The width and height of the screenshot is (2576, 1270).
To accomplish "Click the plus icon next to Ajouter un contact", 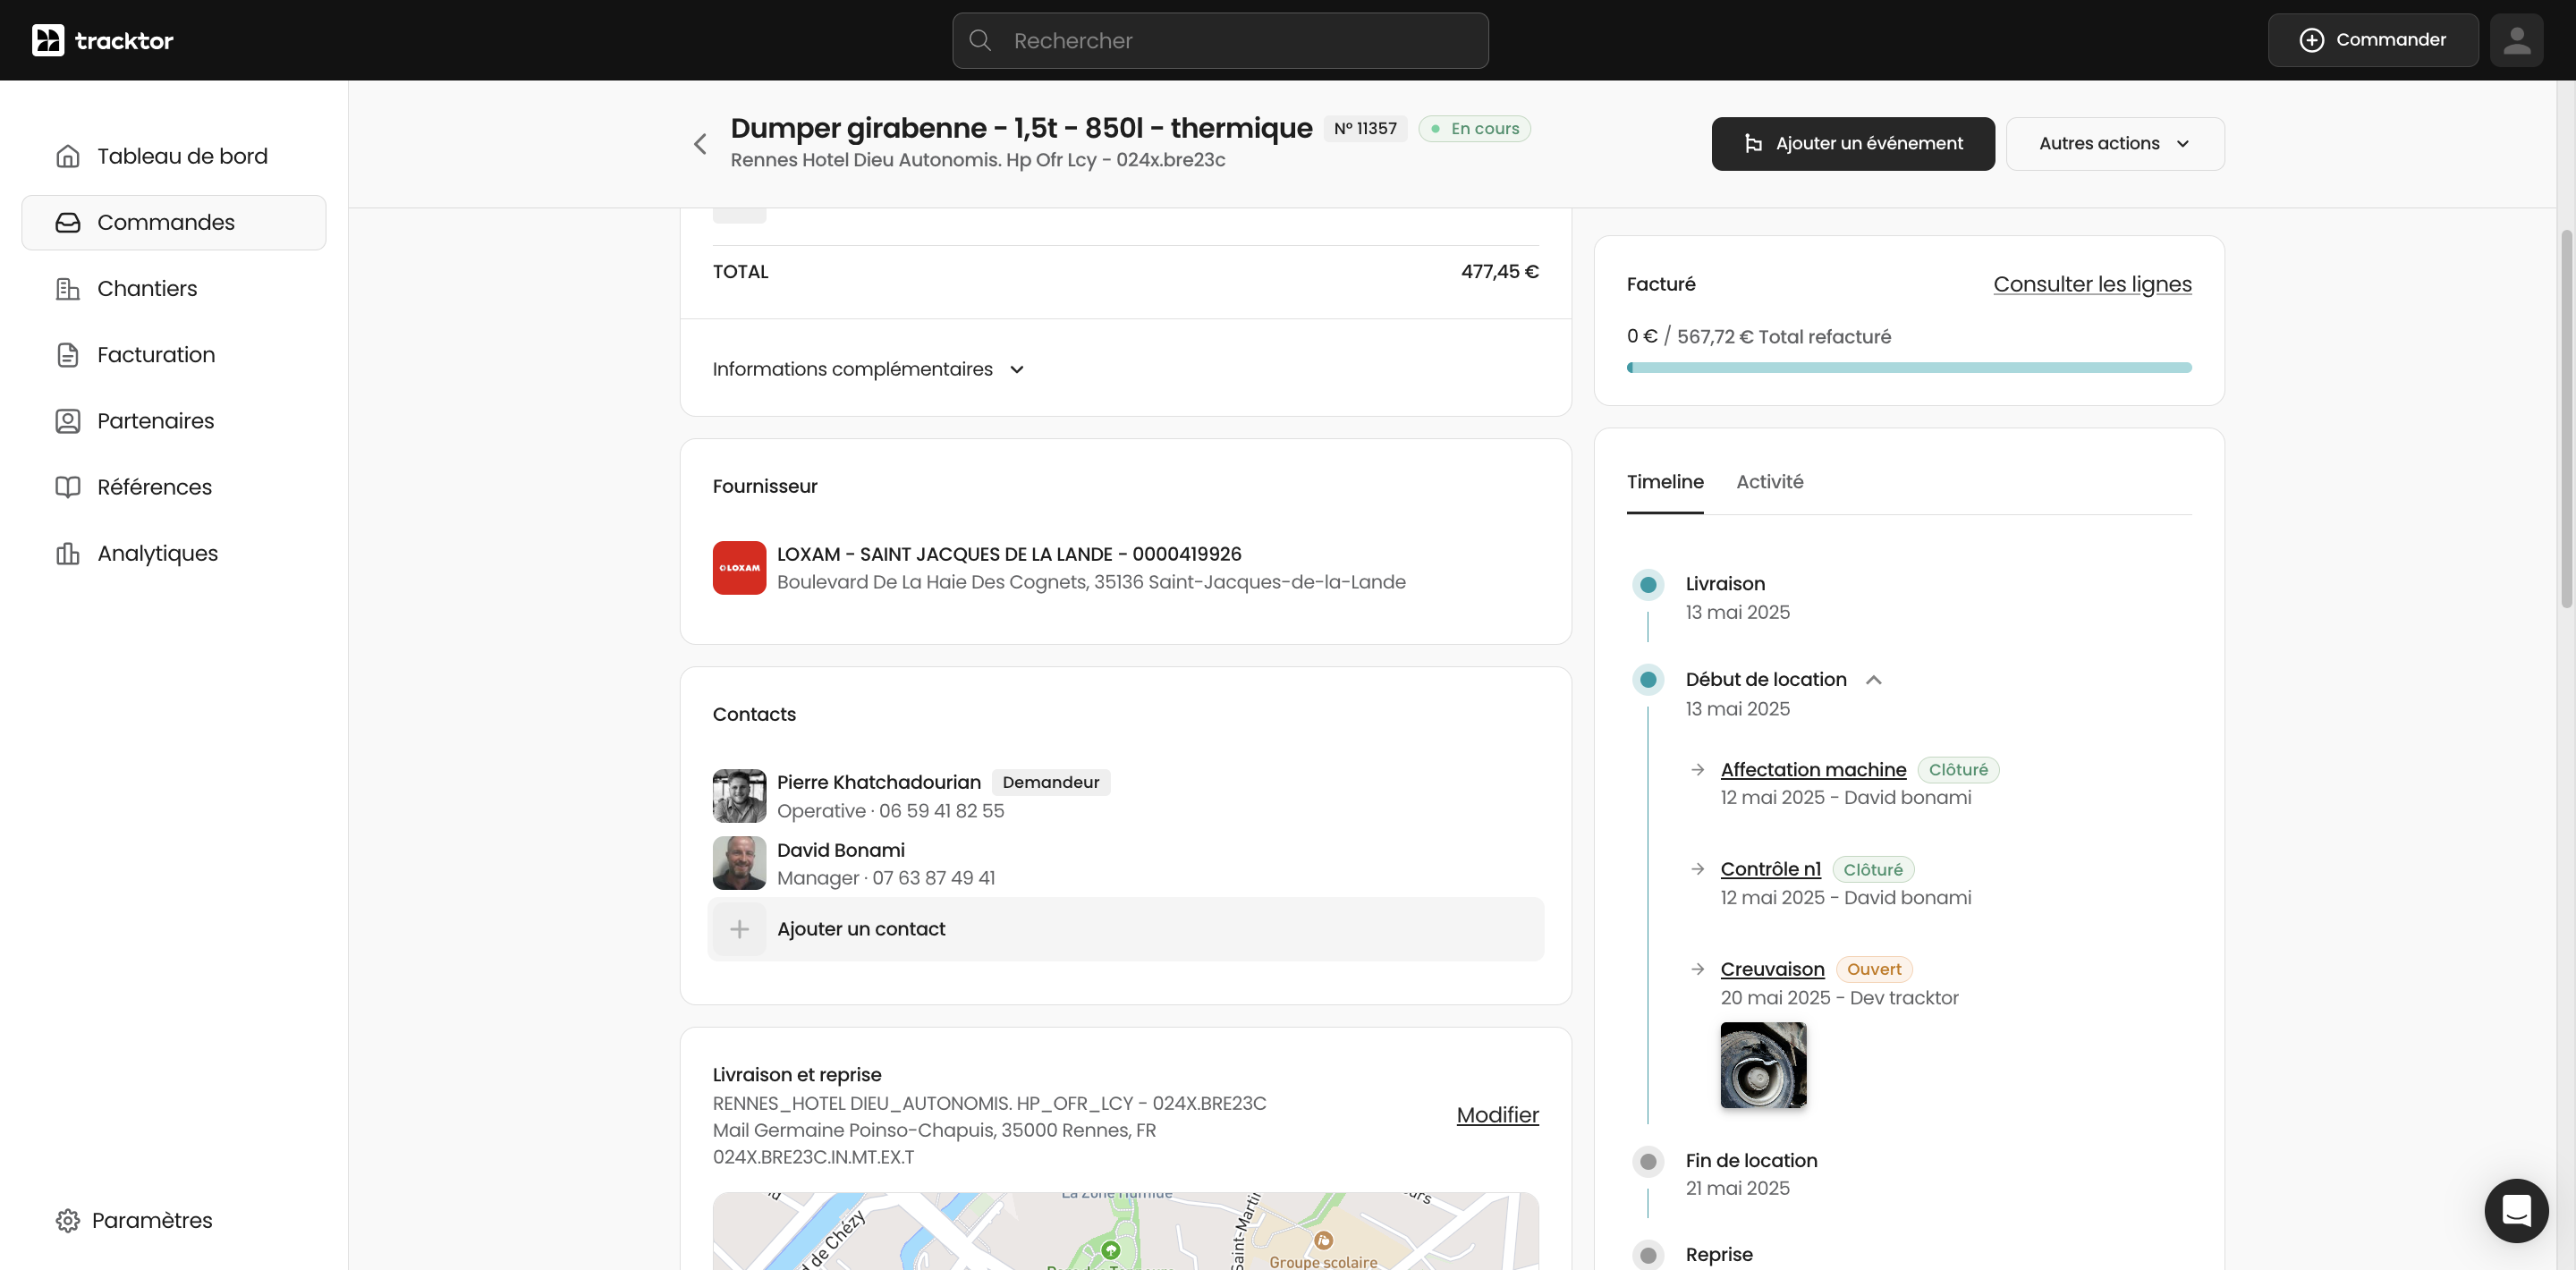I will (739, 929).
